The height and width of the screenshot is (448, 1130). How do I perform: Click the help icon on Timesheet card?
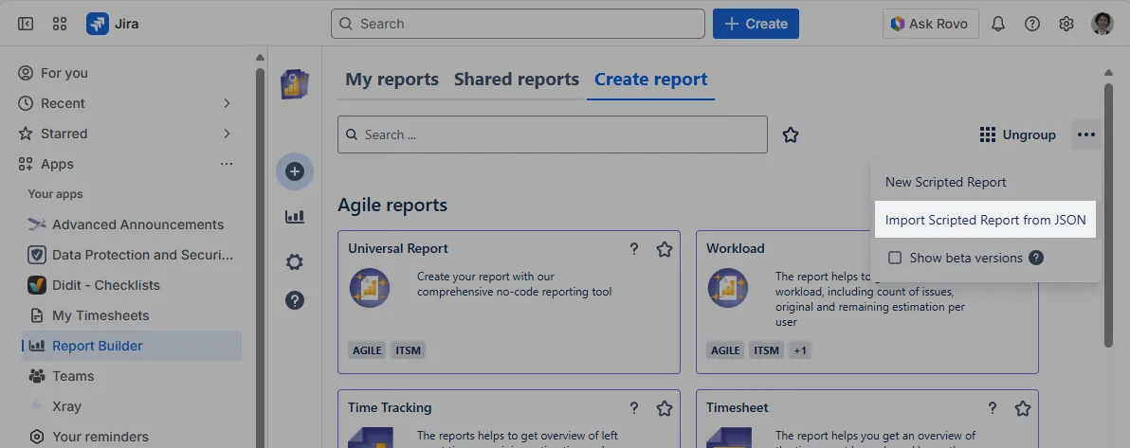[993, 407]
